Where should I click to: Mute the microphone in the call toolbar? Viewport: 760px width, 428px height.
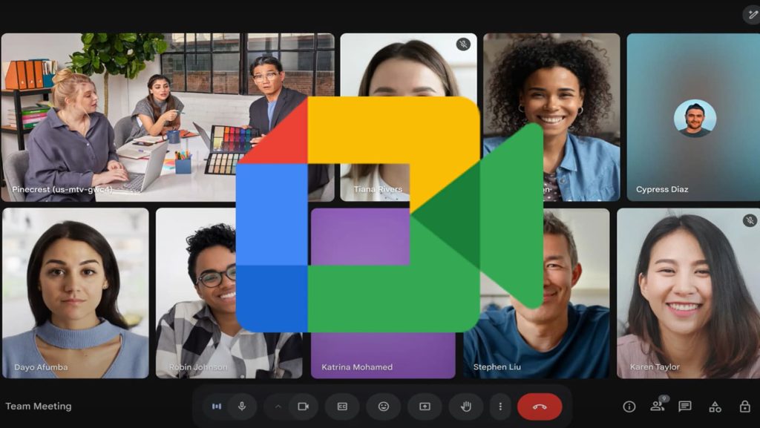coord(242,406)
